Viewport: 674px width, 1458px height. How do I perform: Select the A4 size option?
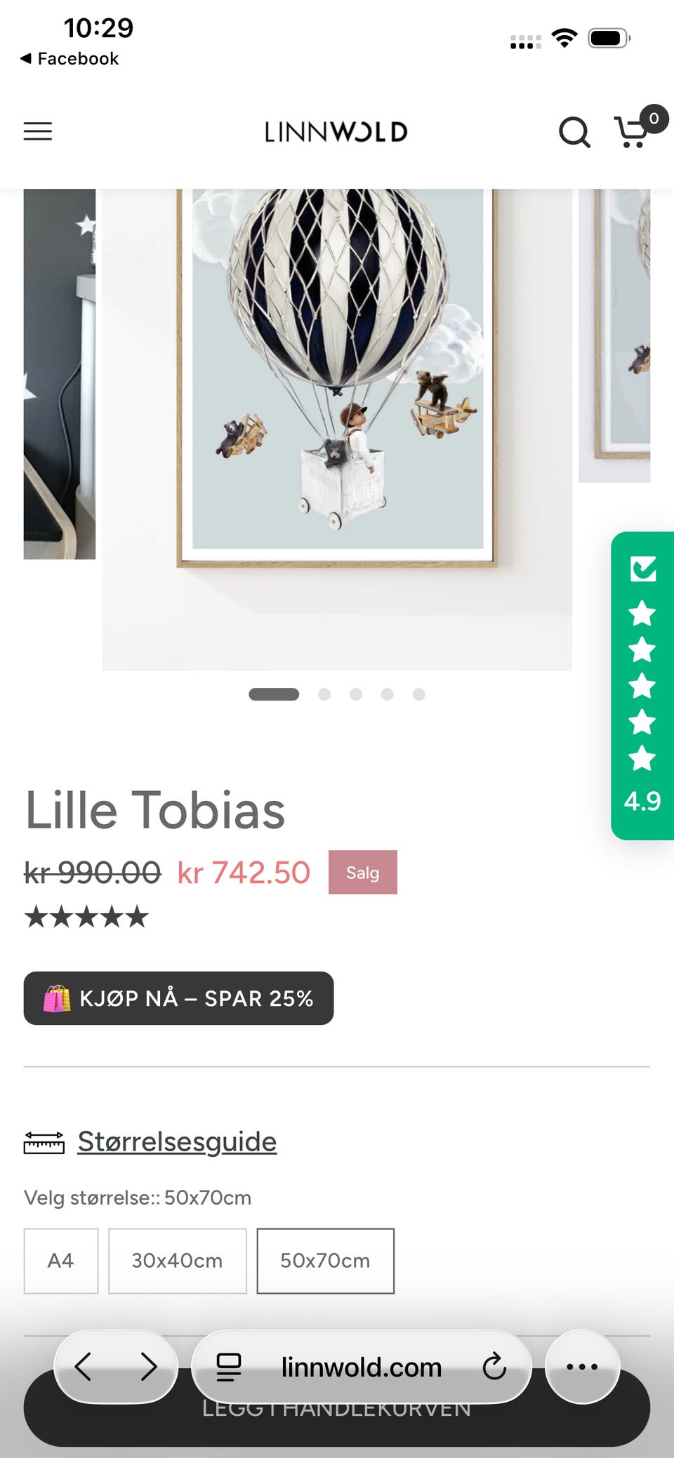61,1261
